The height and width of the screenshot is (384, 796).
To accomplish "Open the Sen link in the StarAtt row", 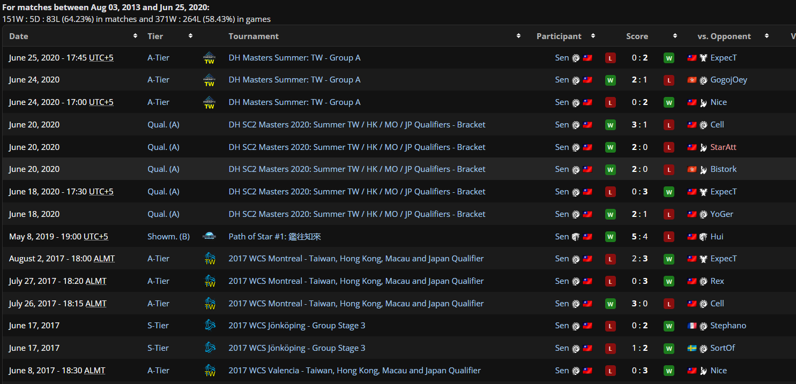I will pyautogui.click(x=562, y=147).
